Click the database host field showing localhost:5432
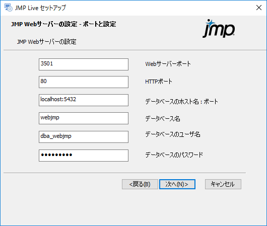The width and height of the screenshot is (267, 226). point(84,100)
